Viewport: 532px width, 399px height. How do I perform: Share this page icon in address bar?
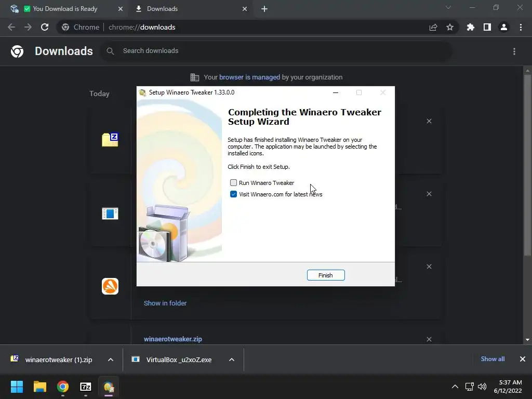pos(433,28)
